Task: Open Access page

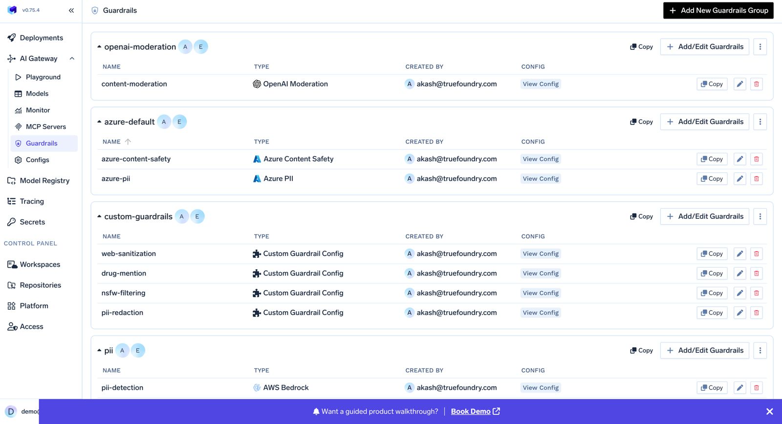Action: (31, 327)
